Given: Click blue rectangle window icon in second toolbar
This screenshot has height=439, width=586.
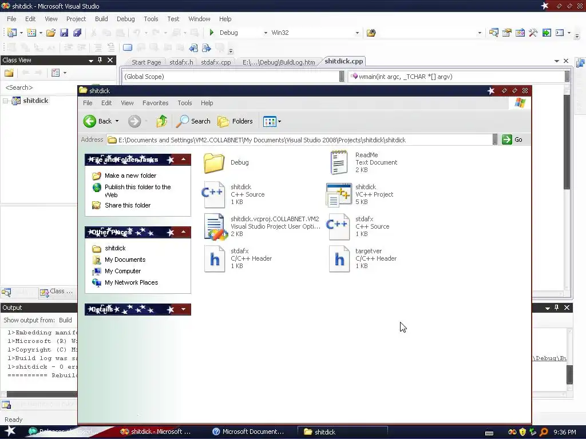Looking at the screenshot, I should 128,48.
